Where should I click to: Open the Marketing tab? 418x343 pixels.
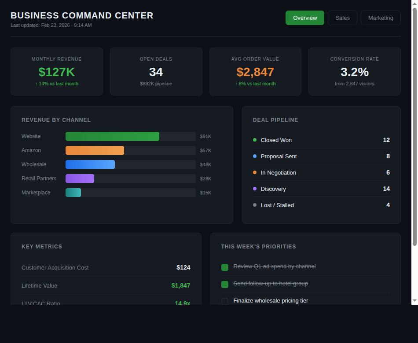[380, 18]
